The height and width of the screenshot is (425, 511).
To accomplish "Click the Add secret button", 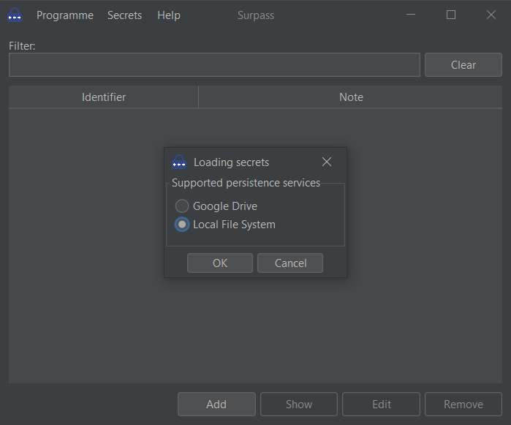I will tap(216, 405).
